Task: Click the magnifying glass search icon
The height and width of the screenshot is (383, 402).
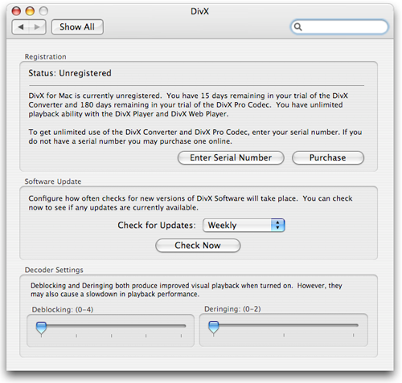Action: point(297,26)
